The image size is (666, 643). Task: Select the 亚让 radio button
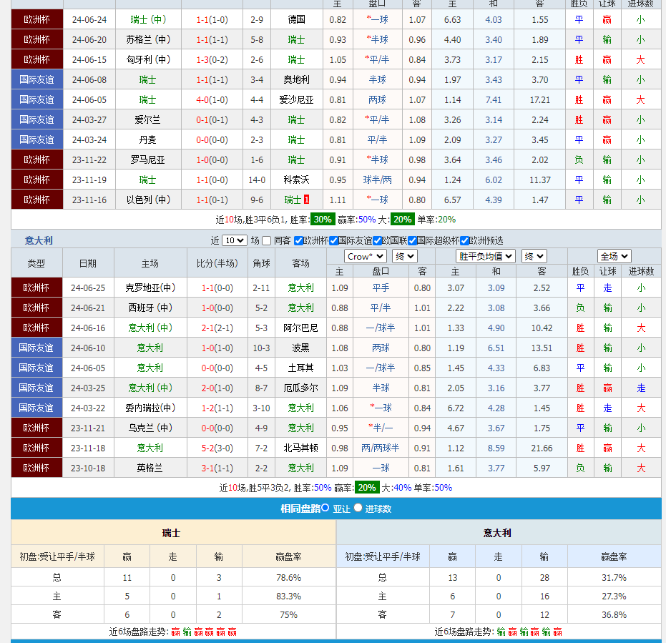(325, 508)
